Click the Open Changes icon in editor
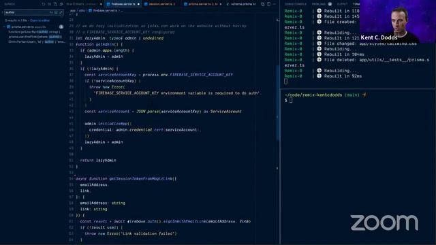 (x=263, y=4)
